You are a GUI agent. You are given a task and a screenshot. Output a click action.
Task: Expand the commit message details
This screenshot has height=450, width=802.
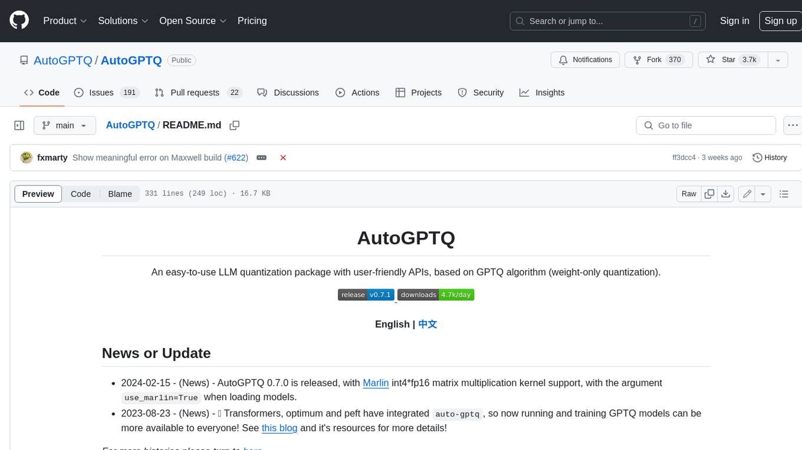[261, 158]
